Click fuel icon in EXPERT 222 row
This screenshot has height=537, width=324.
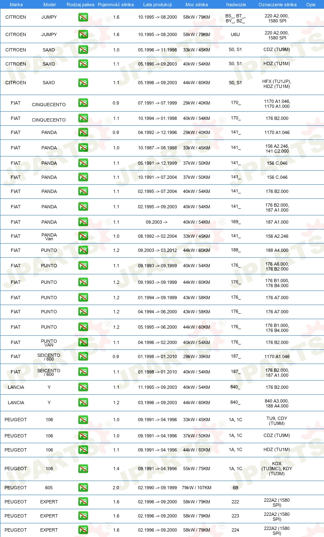click(83, 502)
